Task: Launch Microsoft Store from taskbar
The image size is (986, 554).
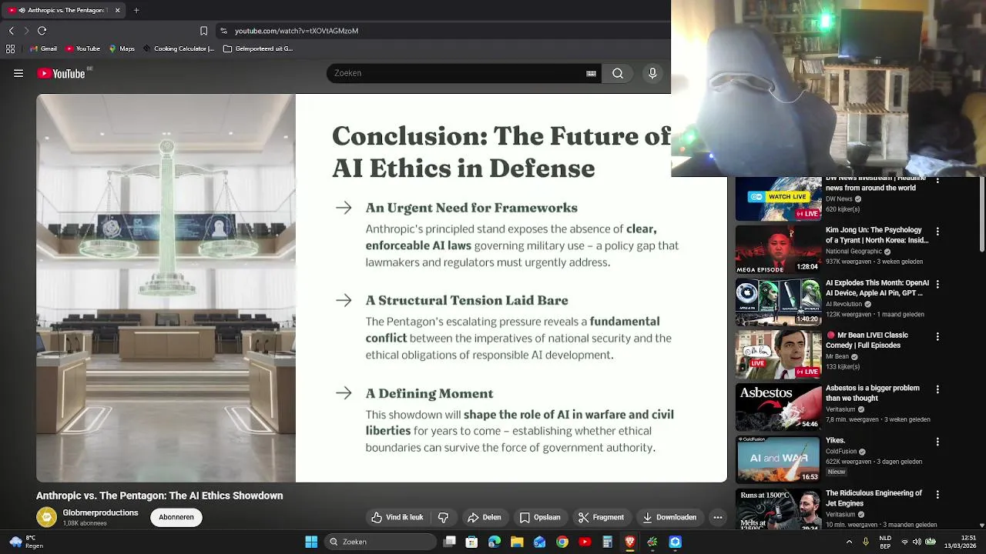Action: [472, 542]
